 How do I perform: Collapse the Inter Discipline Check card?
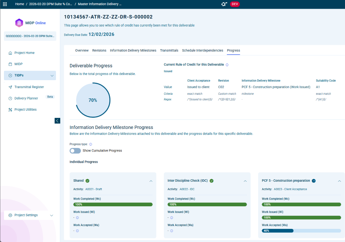coord(245,181)
